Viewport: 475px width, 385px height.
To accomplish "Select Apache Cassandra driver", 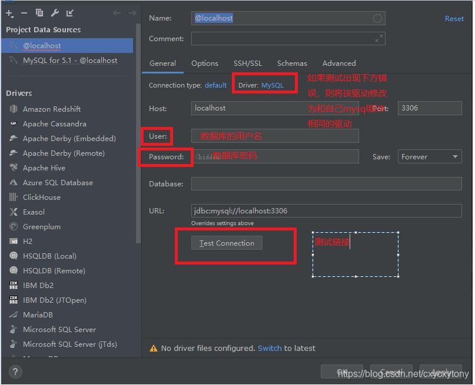I will 55,124.
